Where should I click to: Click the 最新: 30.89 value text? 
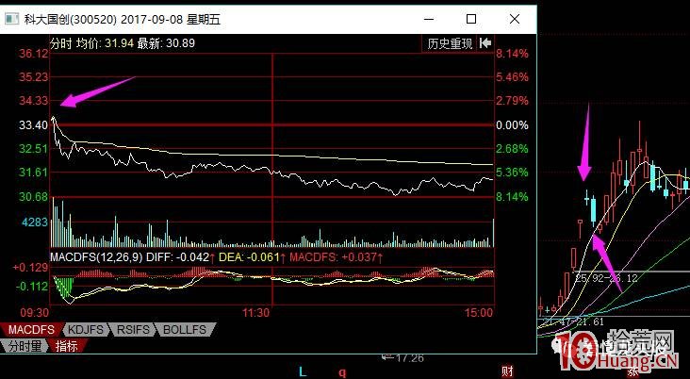point(166,43)
